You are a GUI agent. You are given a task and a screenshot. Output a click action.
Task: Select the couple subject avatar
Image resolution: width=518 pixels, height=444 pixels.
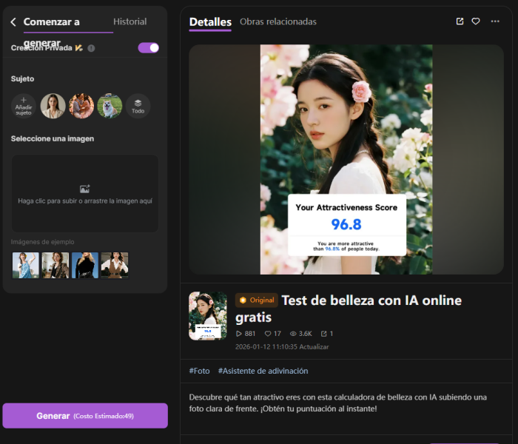pos(81,106)
